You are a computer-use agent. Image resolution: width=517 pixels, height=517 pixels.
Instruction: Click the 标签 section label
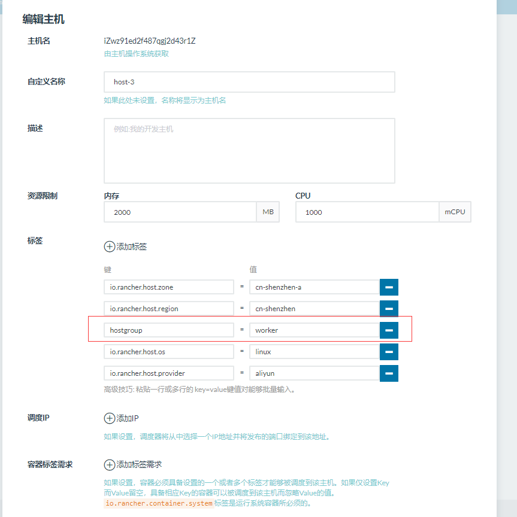(35, 241)
